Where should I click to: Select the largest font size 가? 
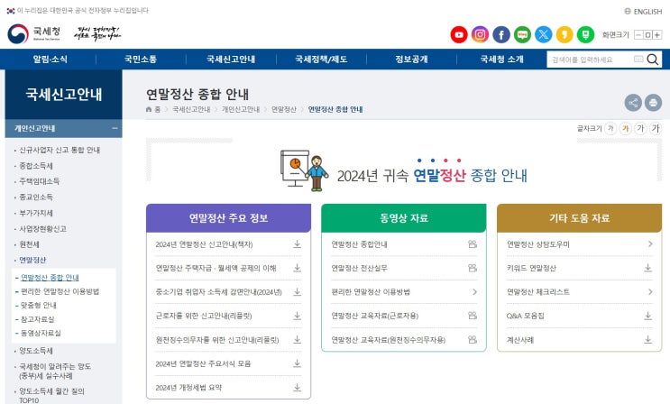(656, 128)
